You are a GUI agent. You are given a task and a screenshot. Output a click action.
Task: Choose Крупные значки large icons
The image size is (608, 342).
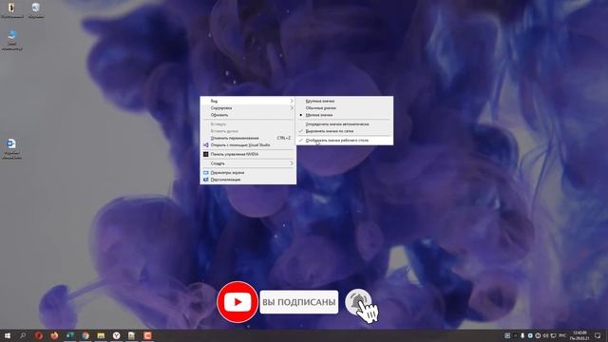[344, 101]
